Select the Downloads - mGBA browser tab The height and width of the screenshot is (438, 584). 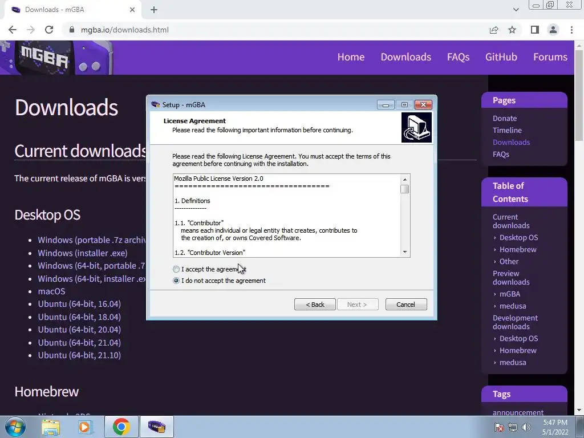click(73, 10)
